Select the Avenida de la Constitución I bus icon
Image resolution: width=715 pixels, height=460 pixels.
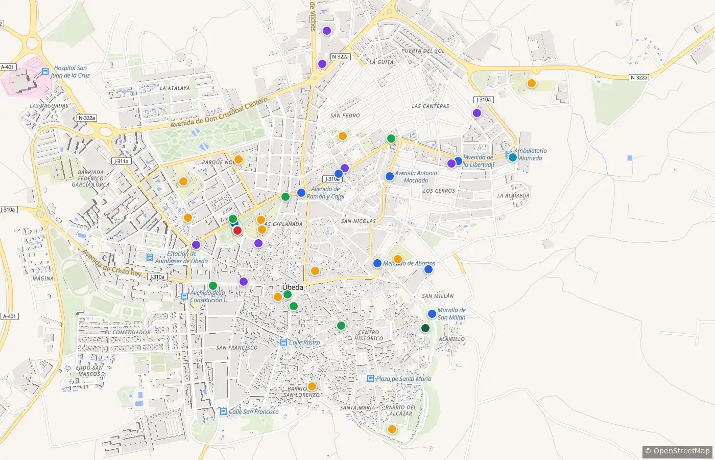(184, 296)
